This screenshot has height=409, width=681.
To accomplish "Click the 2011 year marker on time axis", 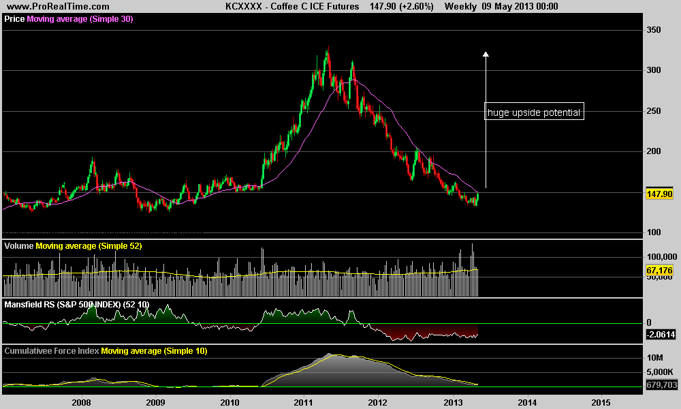I will [304, 402].
